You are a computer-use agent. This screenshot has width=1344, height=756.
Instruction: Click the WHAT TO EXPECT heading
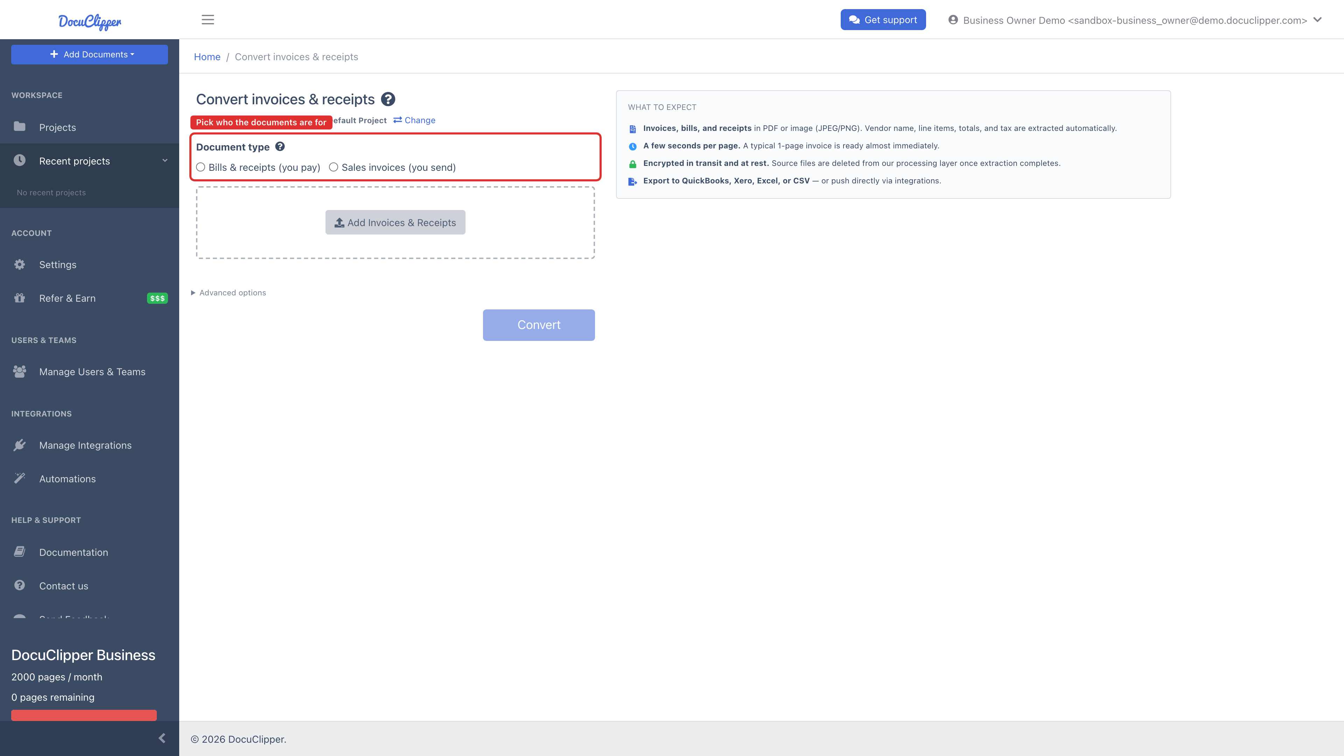click(661, 107)
